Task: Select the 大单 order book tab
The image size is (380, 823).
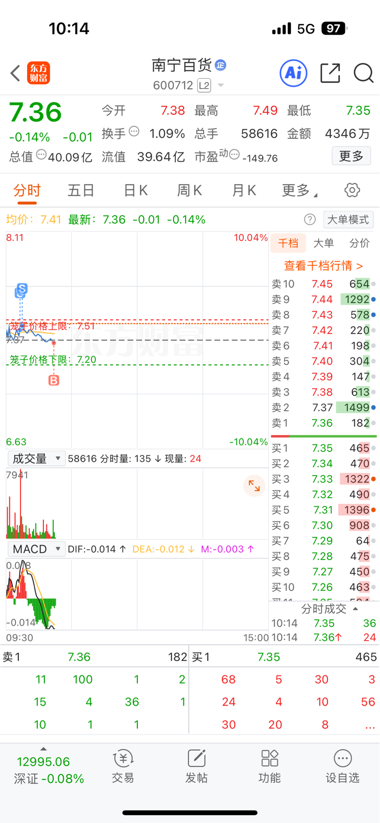Action: click(324, 243)
